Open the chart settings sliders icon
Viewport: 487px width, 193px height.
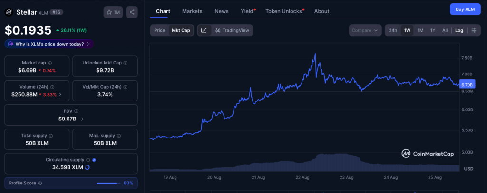(x=474, y=30)
